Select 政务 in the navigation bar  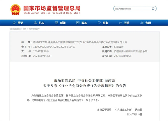[84, 23]
